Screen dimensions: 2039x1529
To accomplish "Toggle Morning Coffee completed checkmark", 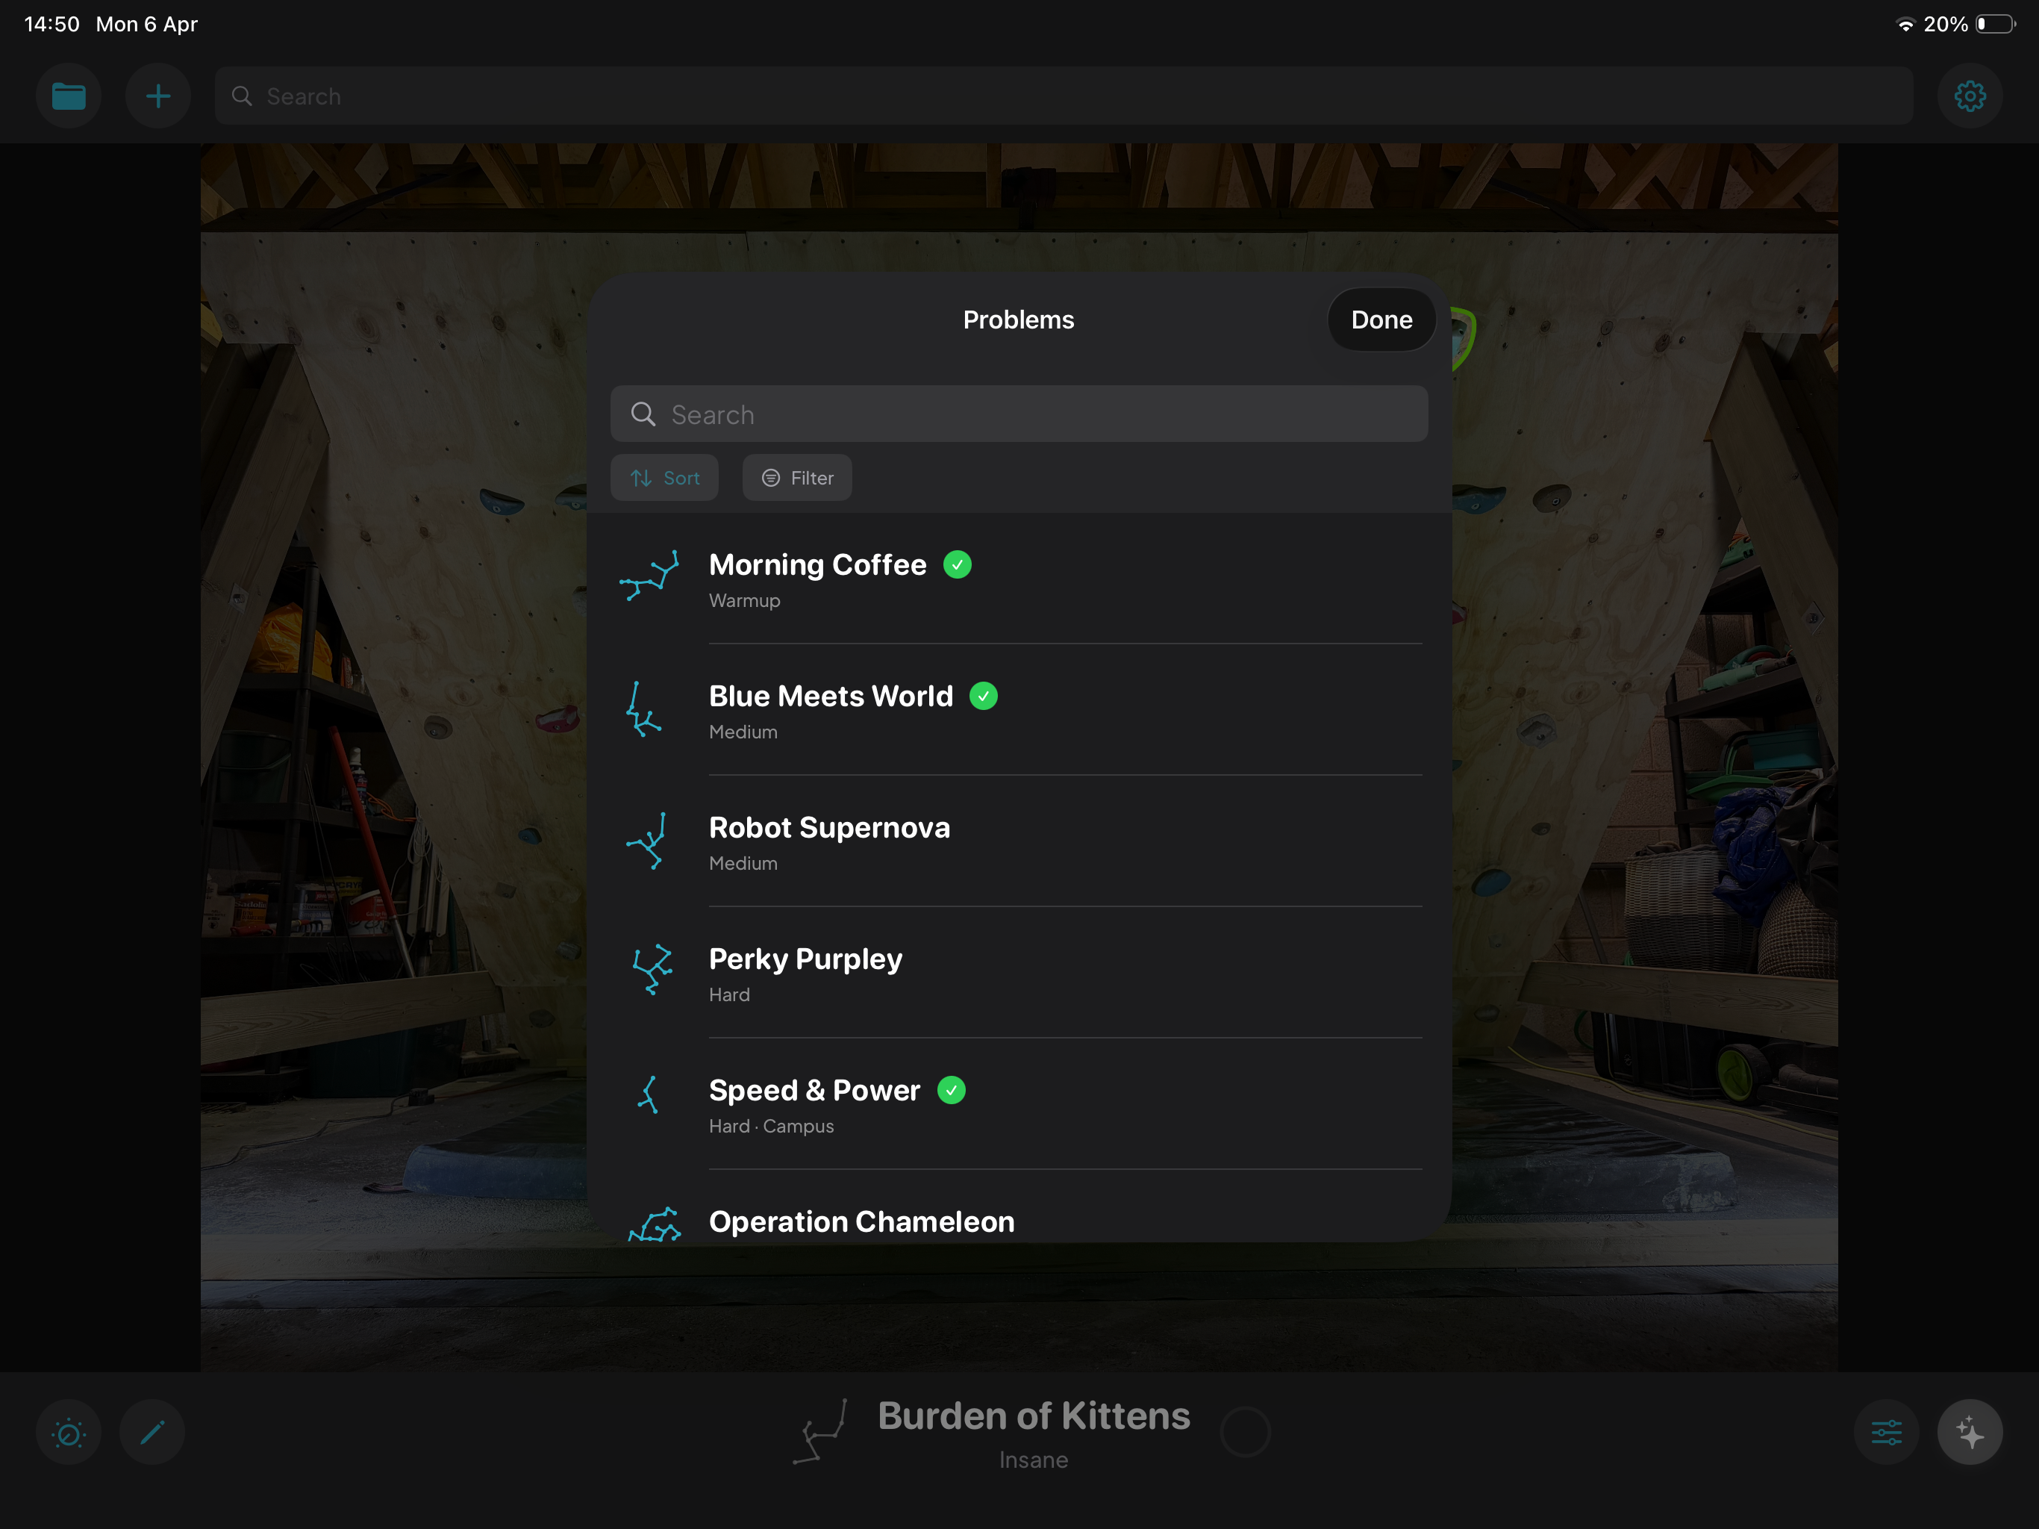I will [958, 564].
